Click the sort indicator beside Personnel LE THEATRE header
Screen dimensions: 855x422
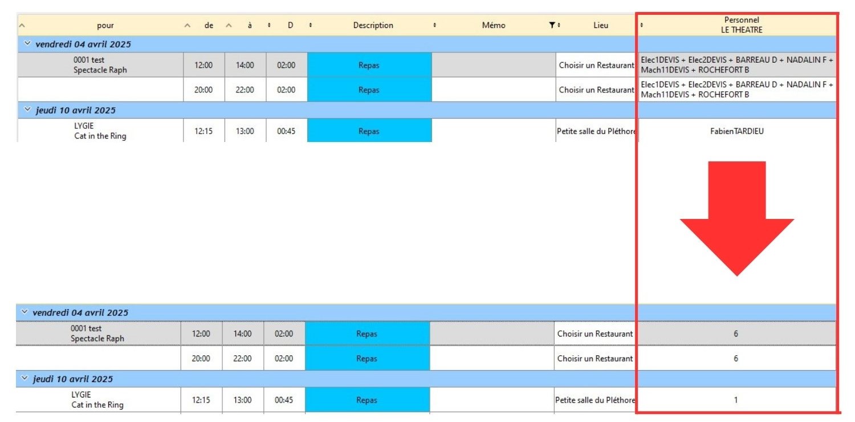pos(642,25)
